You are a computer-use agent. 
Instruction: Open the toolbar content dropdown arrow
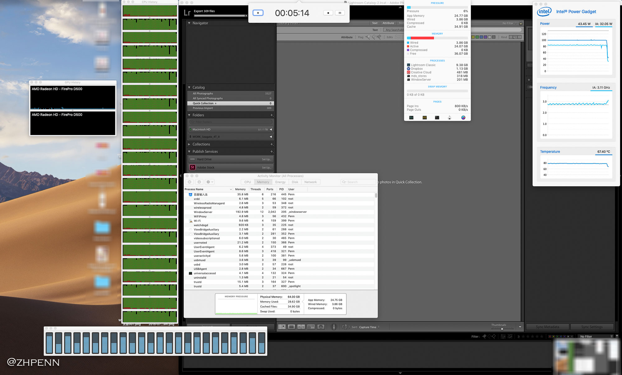click(520, 327)
